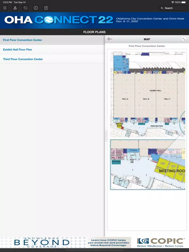Expand the map to fullscreen

184,39
